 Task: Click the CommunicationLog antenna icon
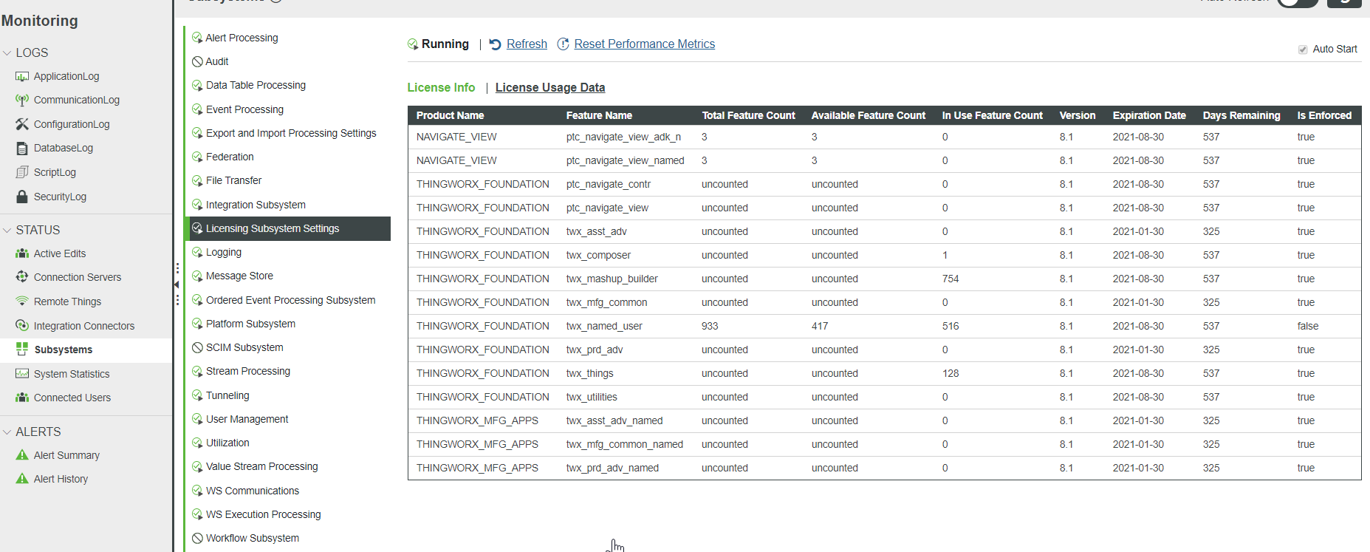pyautogui.click(x=22, y=100)
